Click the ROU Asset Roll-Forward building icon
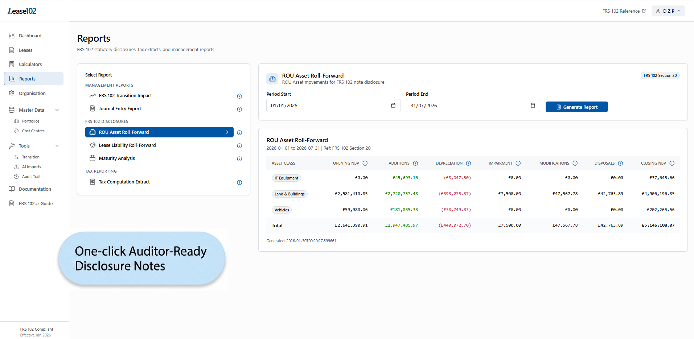Screen dimensions: 694x339 [x=272, y=79]
